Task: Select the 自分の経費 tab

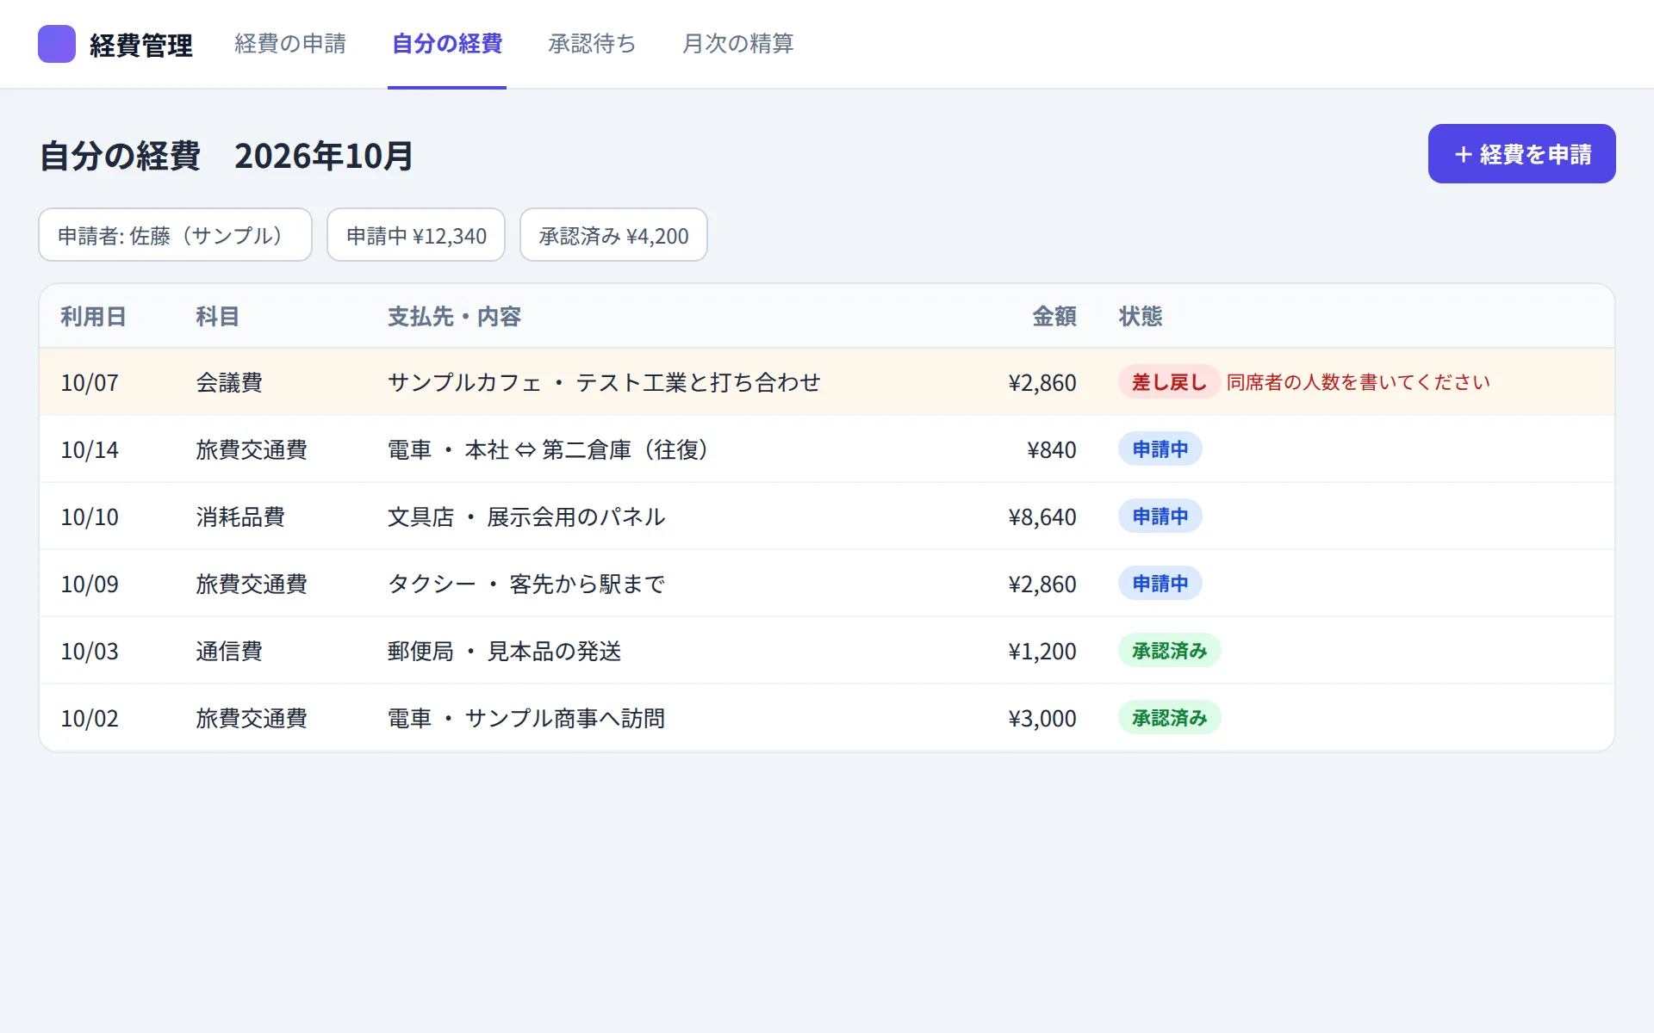Action: [447, 44]
